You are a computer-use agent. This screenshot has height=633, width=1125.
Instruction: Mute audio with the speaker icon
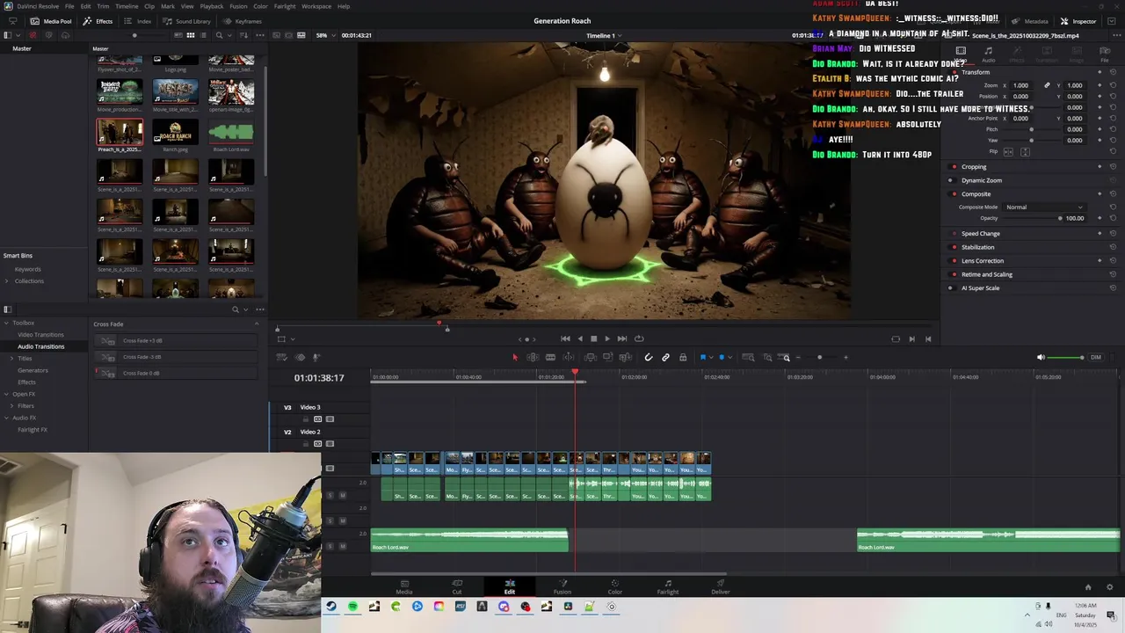pyautogui.click(x=1041, y=357)
